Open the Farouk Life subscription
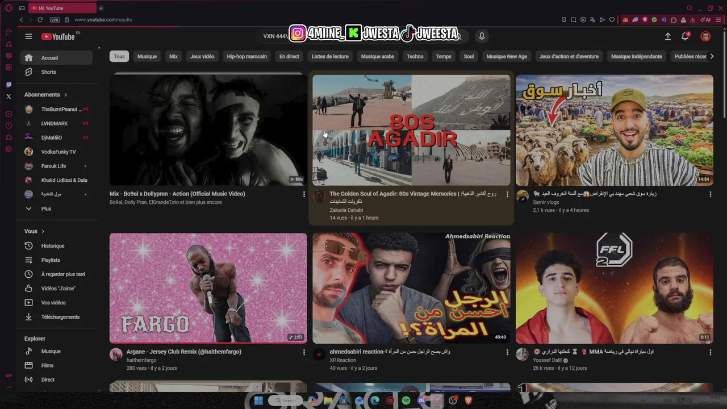Image resolution: width=727 pixels, height=409 pixels. (57, 166)
